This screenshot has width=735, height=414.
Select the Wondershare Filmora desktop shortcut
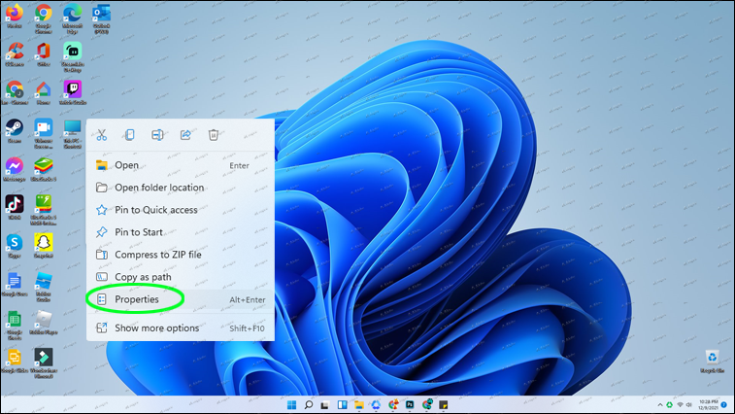[43, 362]
